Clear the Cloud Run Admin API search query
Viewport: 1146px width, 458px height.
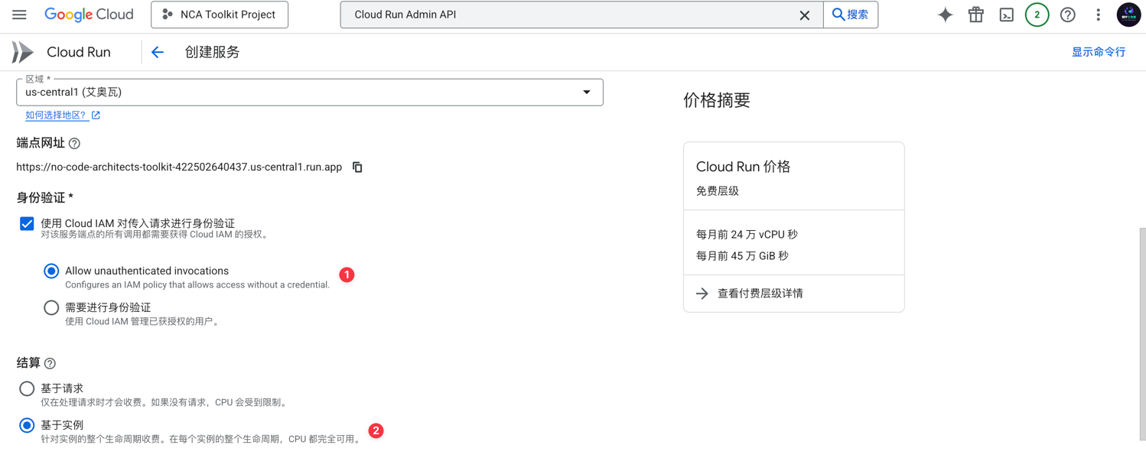pos(804,14)
